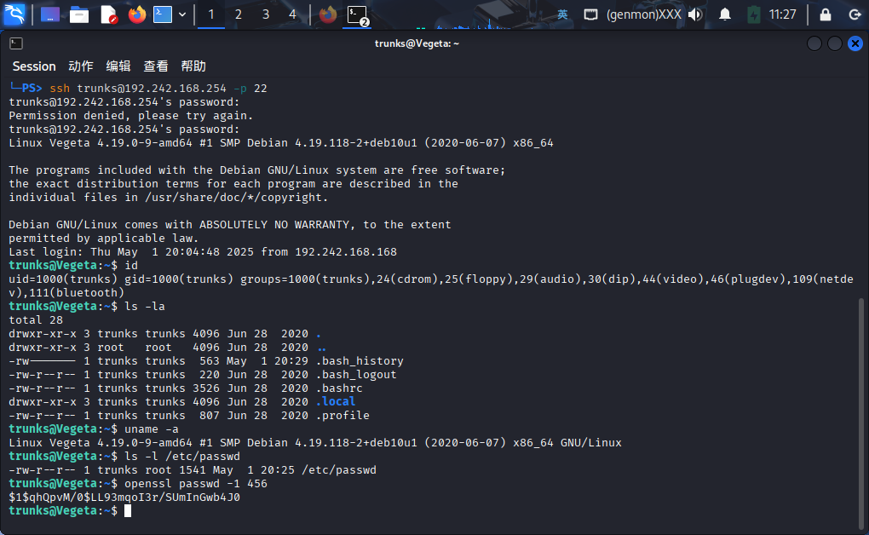
Task: Open the notifications bell
Action: click(x=724, y=14)
